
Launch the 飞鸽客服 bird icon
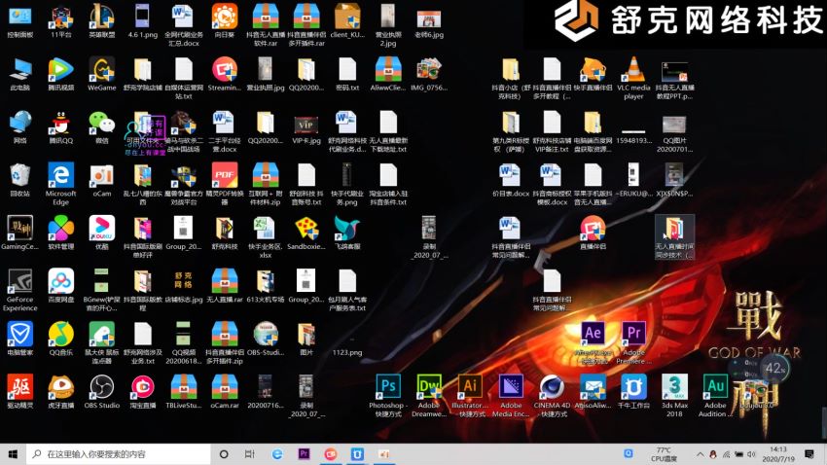tap(347, 228)
